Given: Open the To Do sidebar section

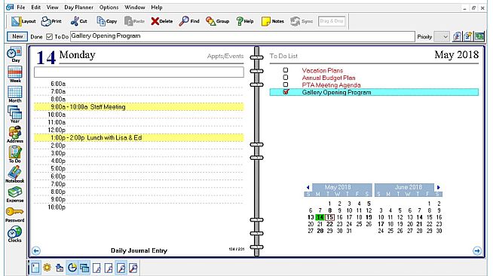Looking at the screenshot, I should click(15, 155).
